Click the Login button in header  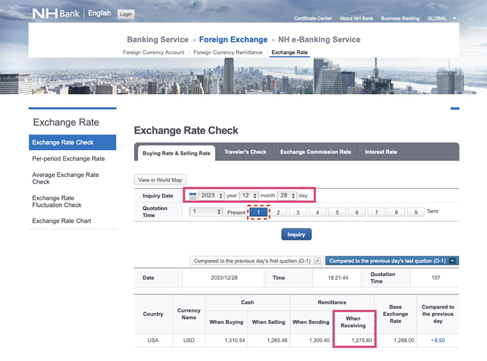(125, 14)
